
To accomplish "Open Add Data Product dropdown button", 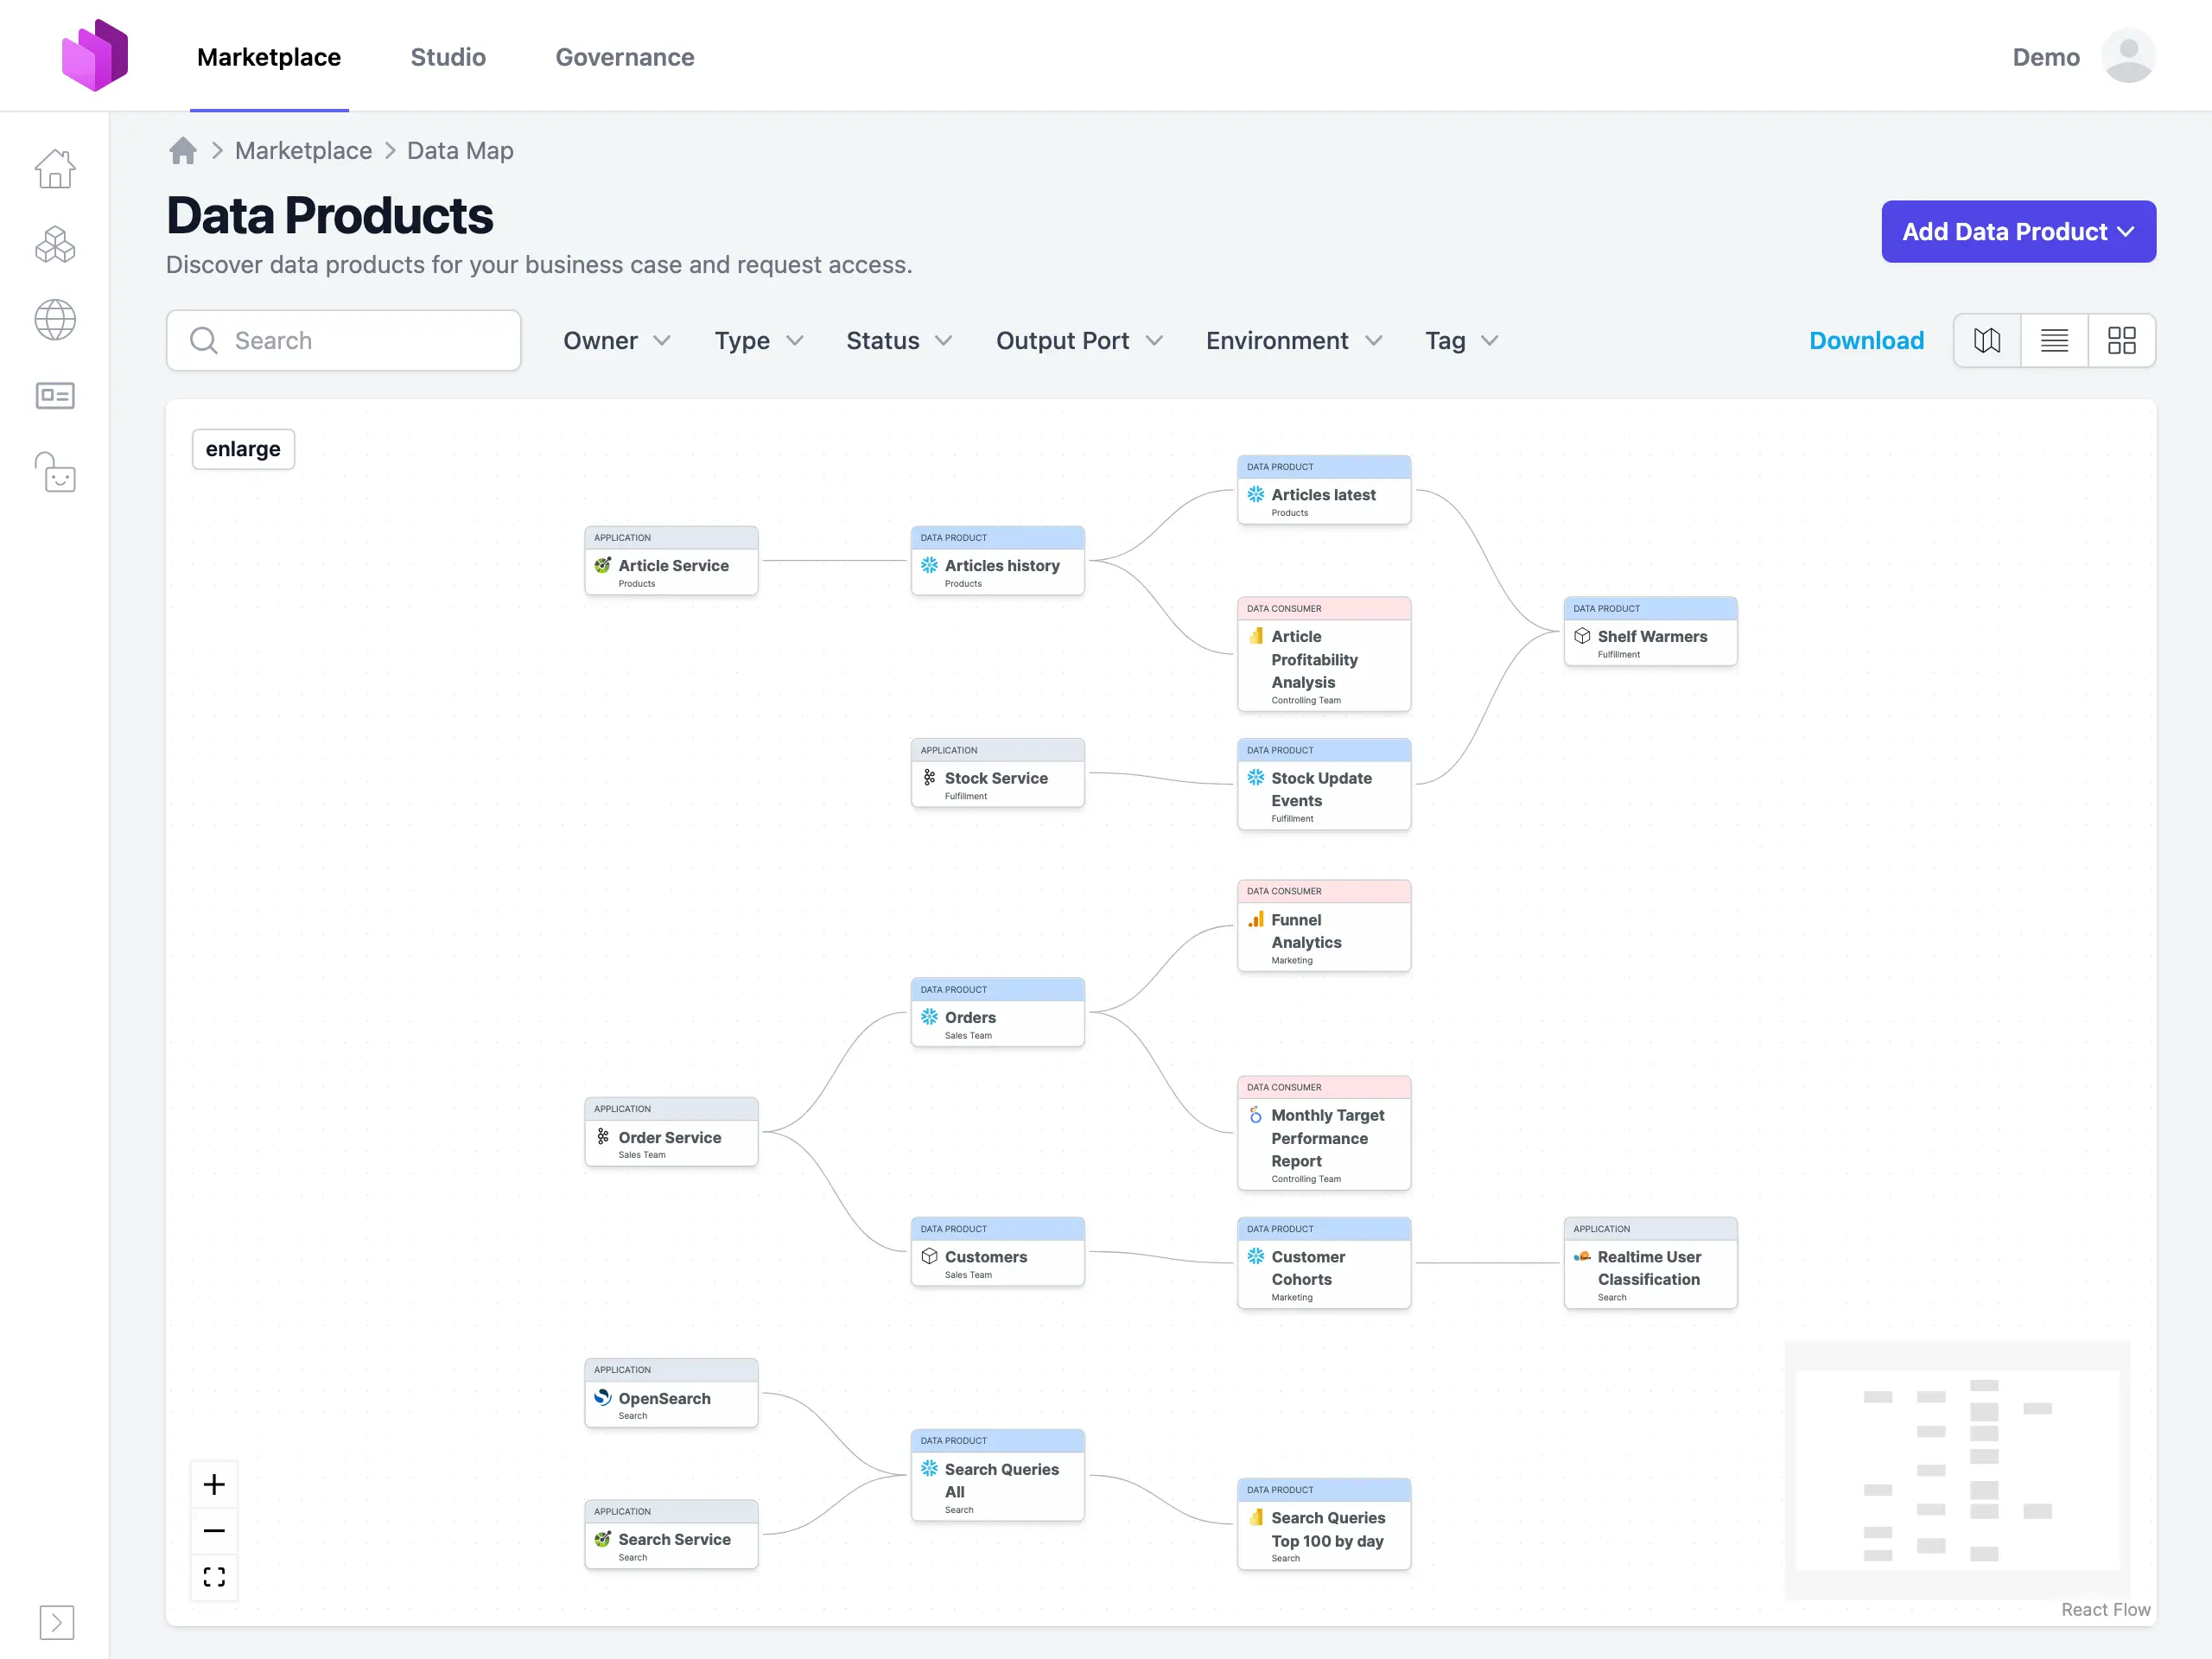I will coord(2018,232).
